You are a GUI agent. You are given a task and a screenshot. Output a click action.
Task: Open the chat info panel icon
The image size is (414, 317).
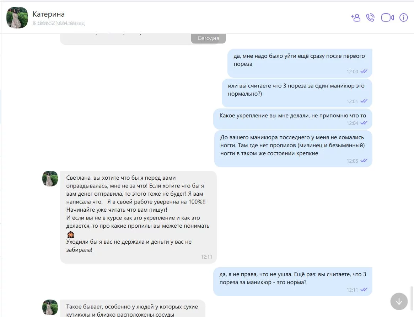click(x=404, y=18)
